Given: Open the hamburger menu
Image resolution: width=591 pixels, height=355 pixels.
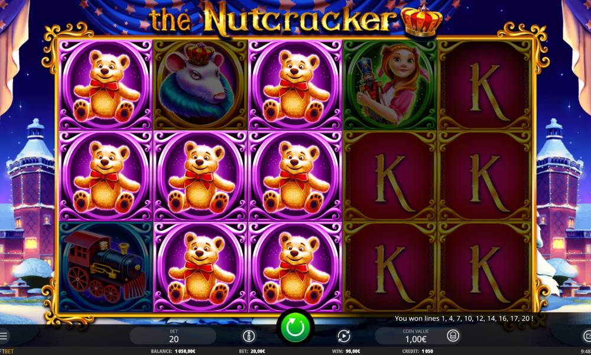Looking at the screenshot, I should [4, 335].
